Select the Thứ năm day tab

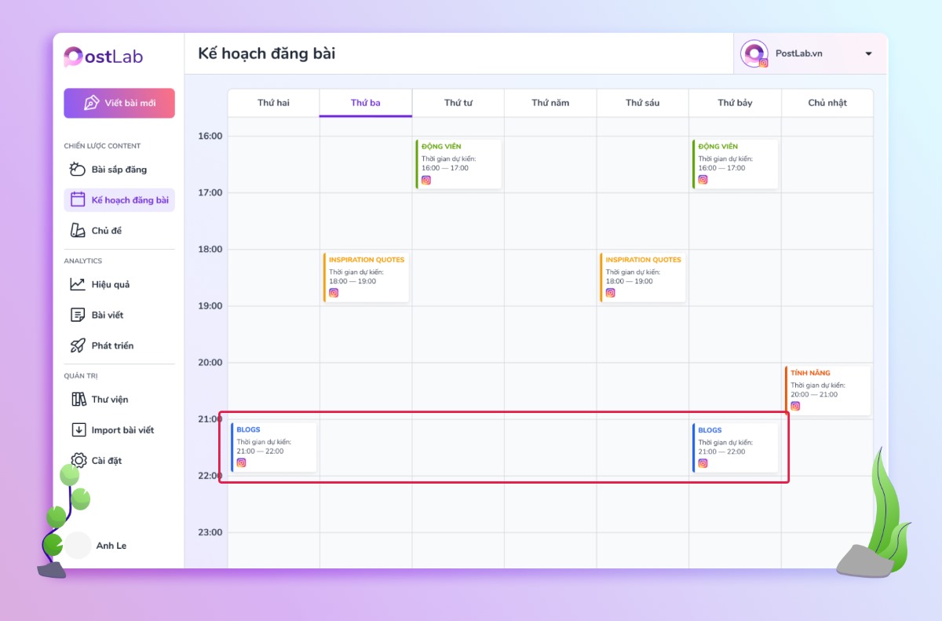point(550,103)
